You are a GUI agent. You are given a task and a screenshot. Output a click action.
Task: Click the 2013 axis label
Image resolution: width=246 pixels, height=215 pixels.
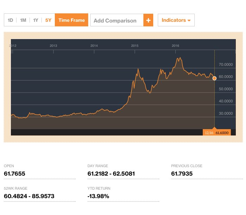click(x=53, y=46)
